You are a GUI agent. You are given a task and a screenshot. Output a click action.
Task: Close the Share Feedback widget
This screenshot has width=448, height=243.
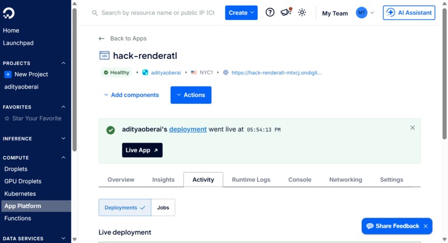tap(426, 226)
